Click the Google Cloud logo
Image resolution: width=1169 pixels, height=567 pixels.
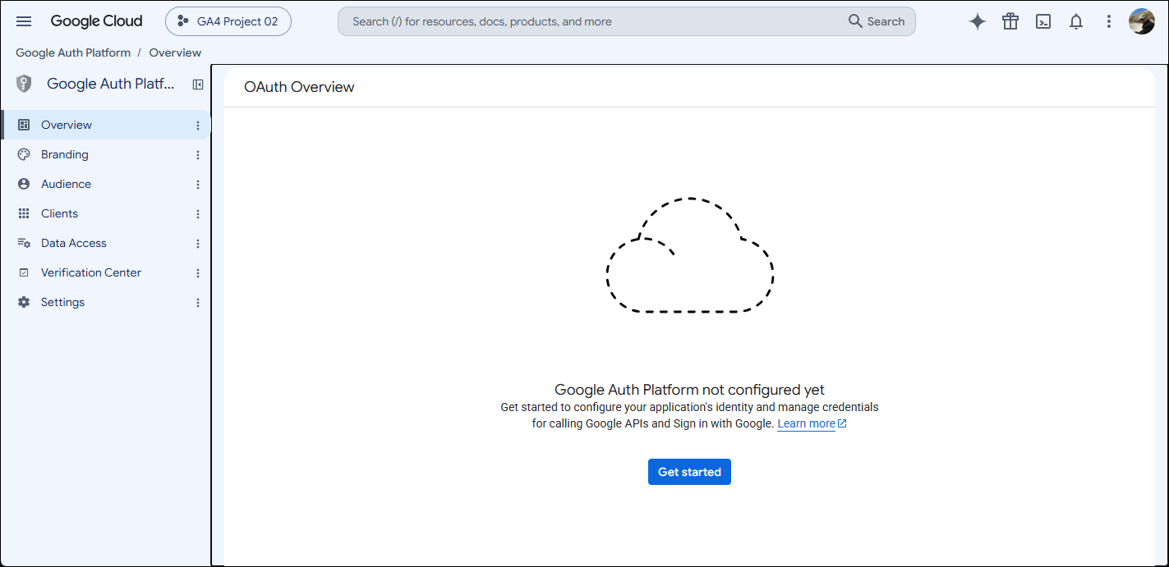96,21
